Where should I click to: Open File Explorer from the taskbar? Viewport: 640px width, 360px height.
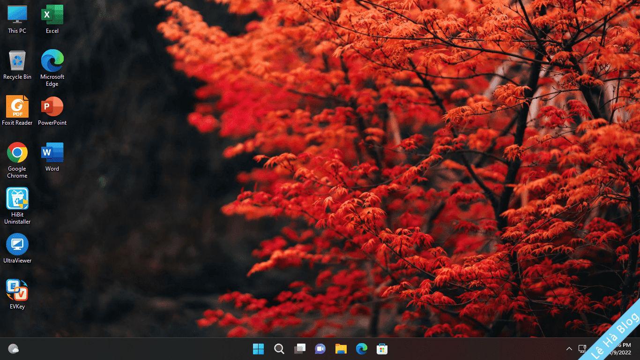[x=341, y=349]
